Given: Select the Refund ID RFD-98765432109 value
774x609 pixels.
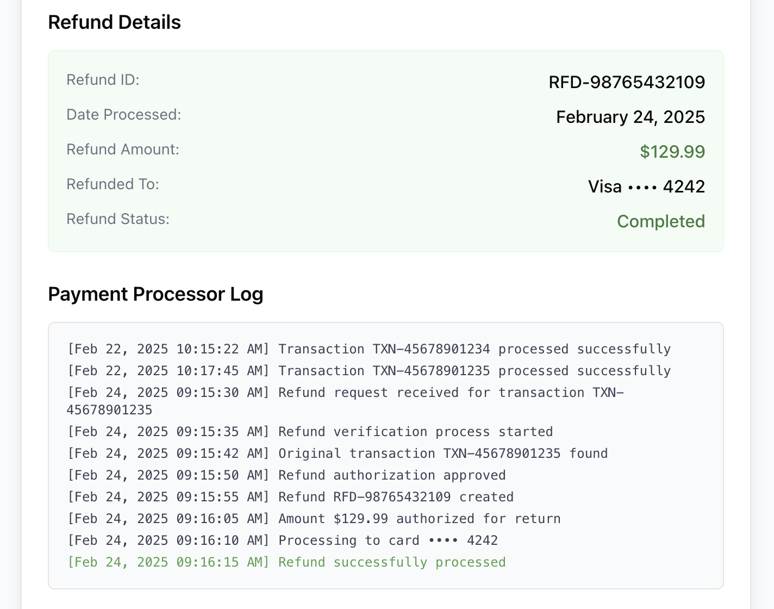Looking at the screenshot, I should coord(627,82).
